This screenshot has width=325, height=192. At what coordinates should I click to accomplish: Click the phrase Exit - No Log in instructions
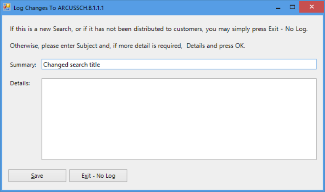290,29
